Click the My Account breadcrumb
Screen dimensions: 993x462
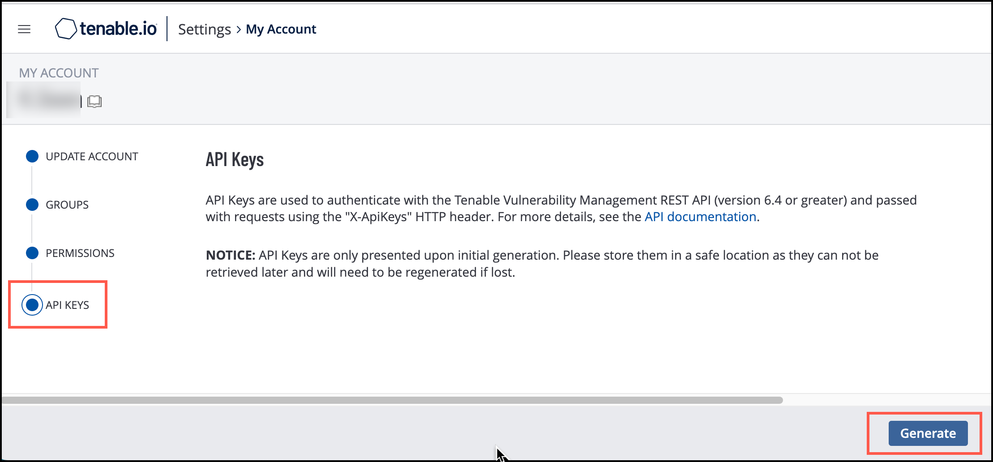click(x=281, y=30)
